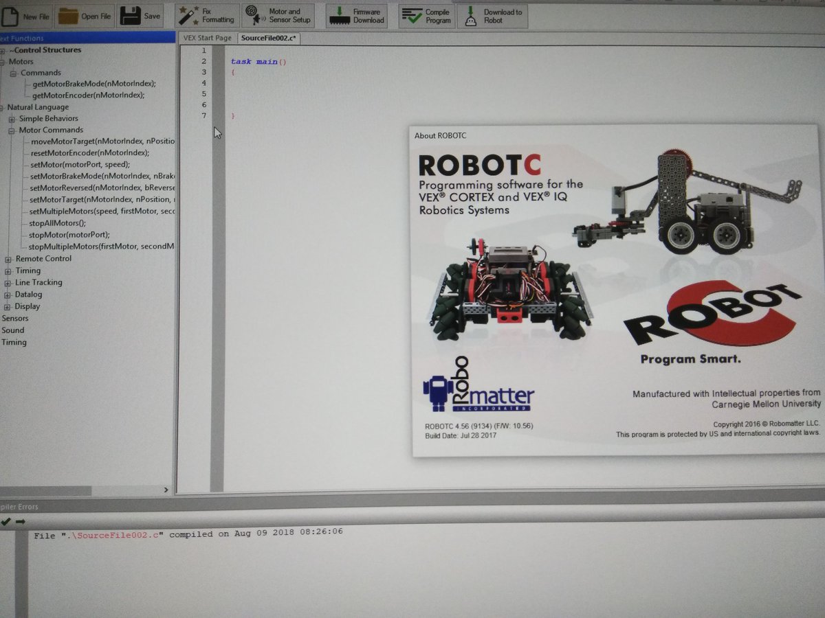Click the 'task main()' code line
The width and height of the screenshot is (825, 618).
point(258,62)
